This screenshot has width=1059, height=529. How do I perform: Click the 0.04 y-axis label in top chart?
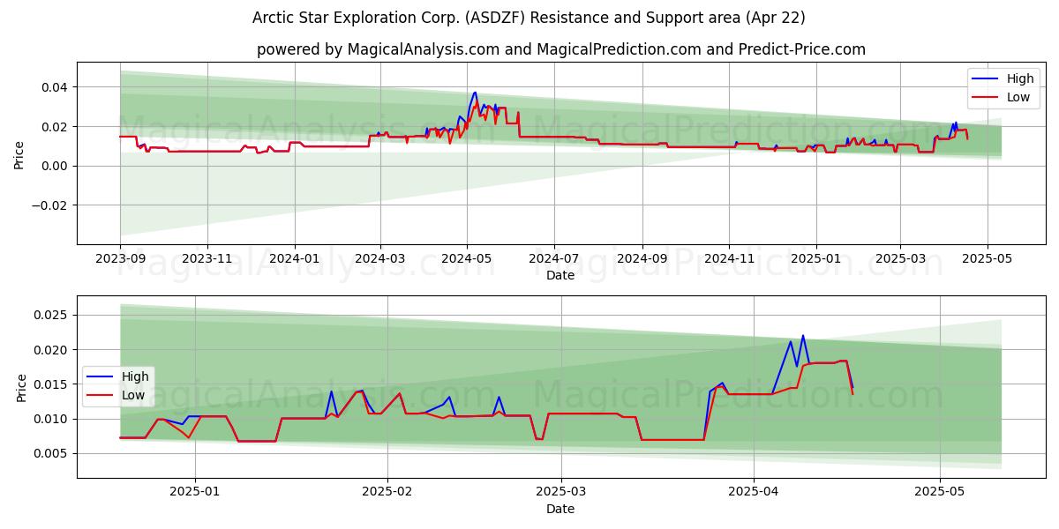[55, 87]
